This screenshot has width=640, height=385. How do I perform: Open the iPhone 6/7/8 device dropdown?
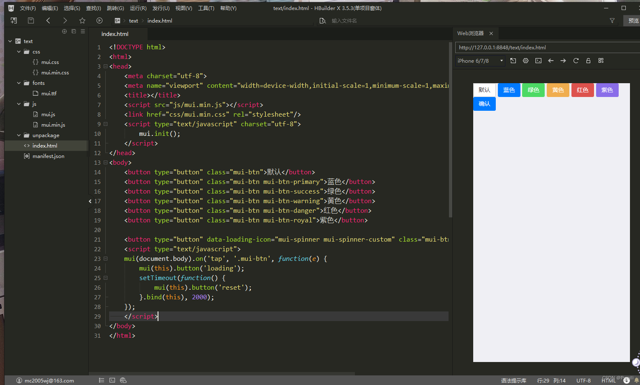click(480, 61)
